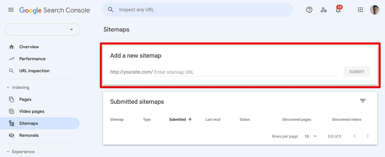Open the Google apps grid

[360, 10]
